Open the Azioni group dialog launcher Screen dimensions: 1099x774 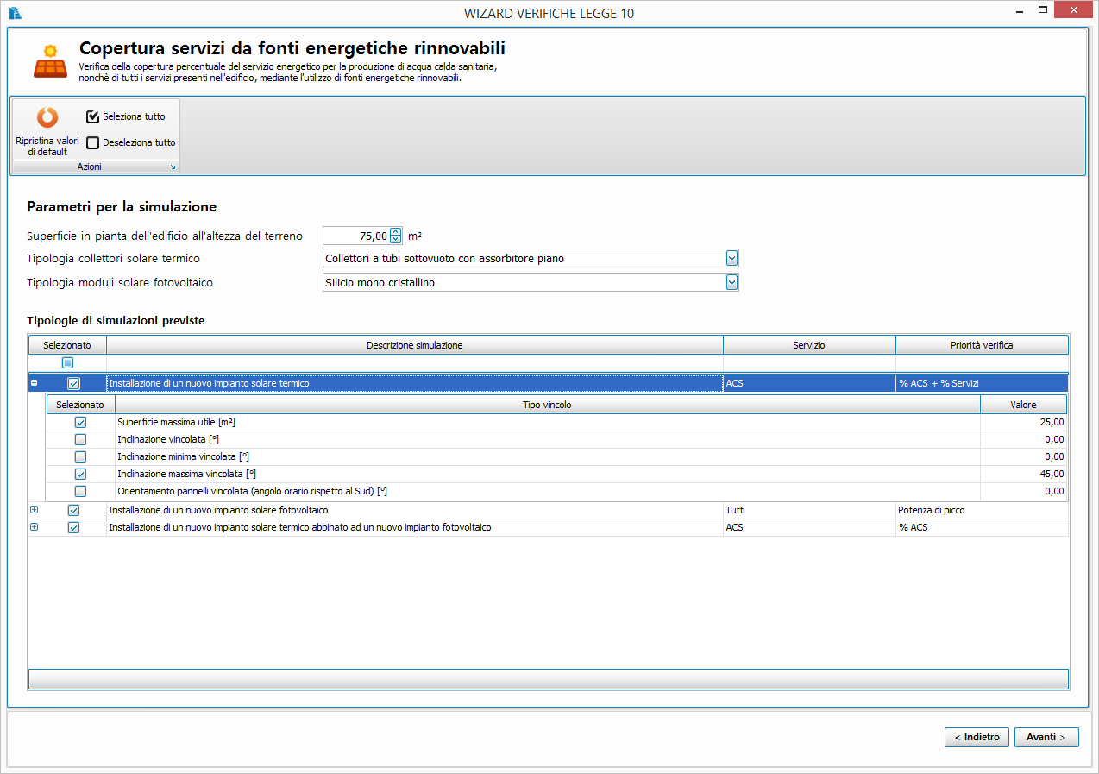(x=173, y=167)
